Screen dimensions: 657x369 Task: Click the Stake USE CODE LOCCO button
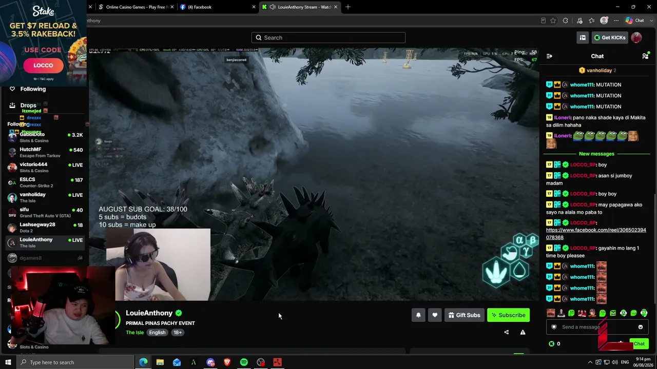(x=43, y=65)
